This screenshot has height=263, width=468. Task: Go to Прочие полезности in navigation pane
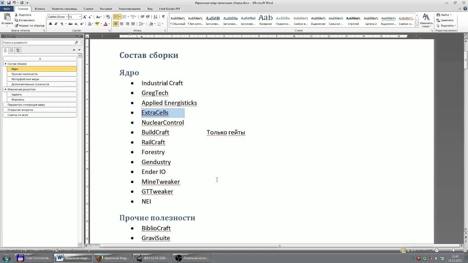pos(42,74)
